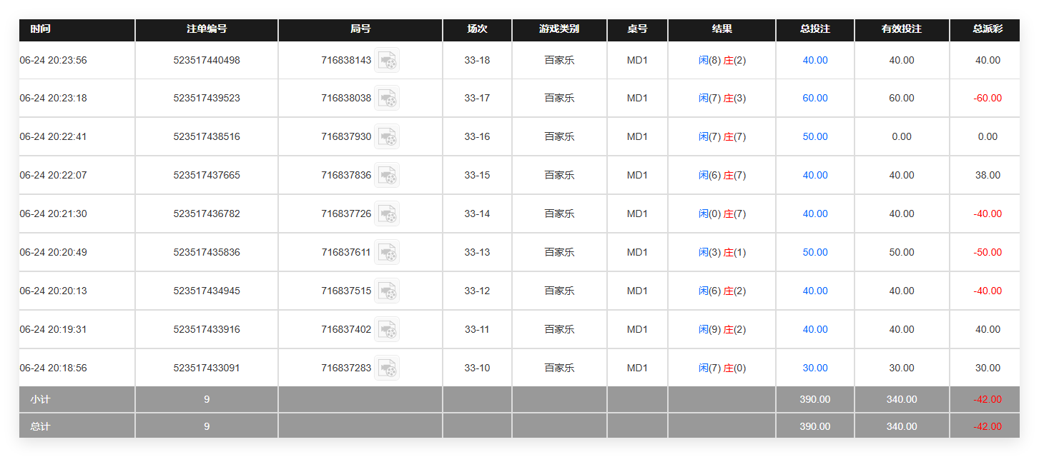Open video replay icon for round 716837930
The image size is (1039, 457).
tap(387, 136)
